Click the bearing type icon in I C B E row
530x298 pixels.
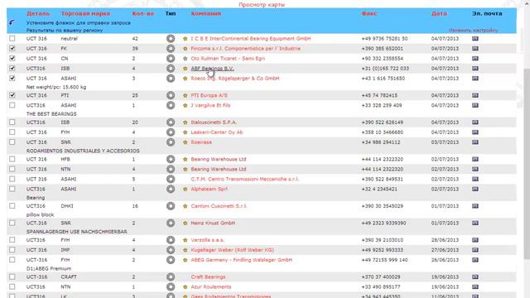171,39
